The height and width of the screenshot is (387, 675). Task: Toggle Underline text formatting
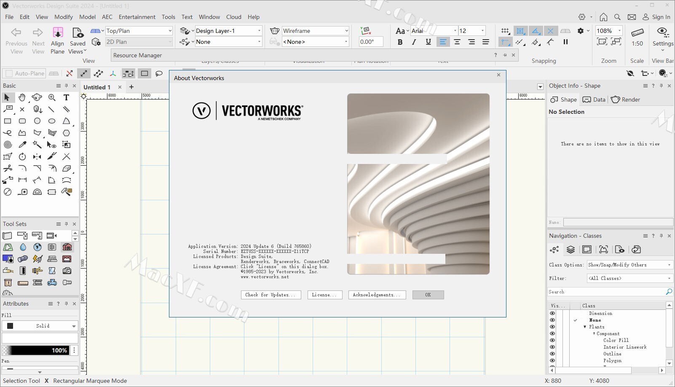point(428,42)
